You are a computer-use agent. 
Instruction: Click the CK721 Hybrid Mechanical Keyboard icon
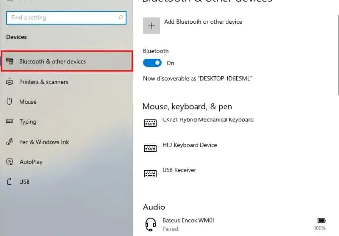[x=150, y=123]
